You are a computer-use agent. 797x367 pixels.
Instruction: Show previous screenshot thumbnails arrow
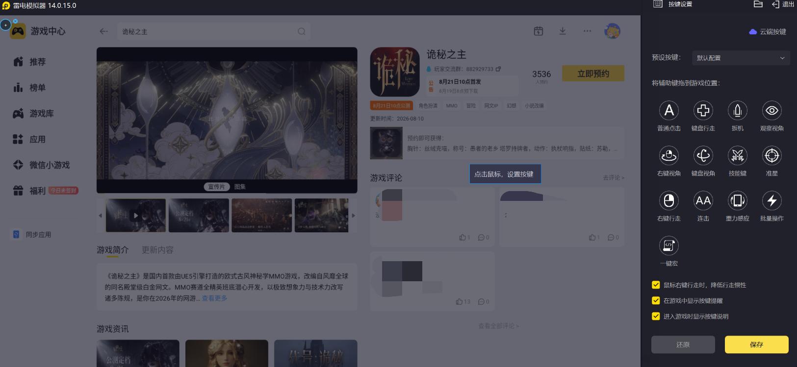(x=101, y=216)
